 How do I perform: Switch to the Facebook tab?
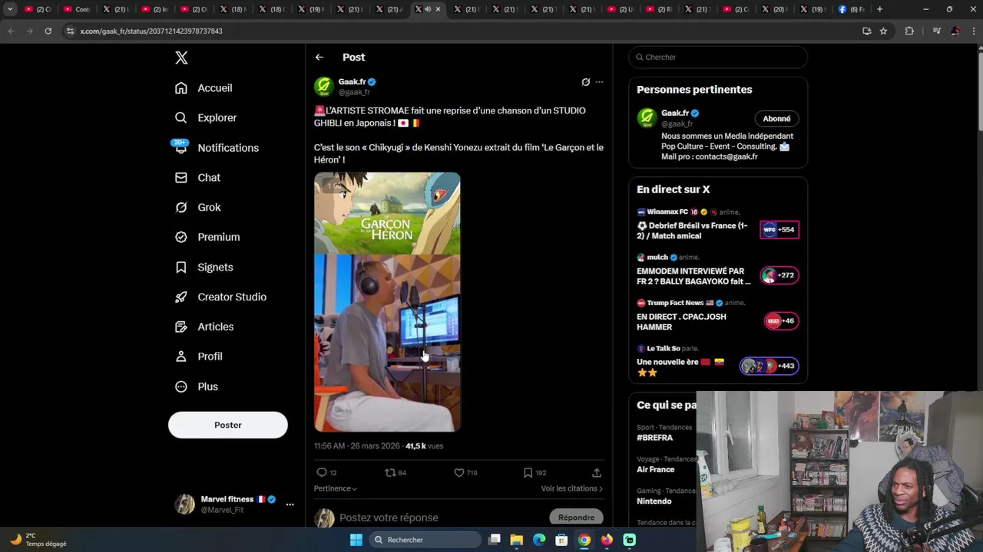pos(852,9)
